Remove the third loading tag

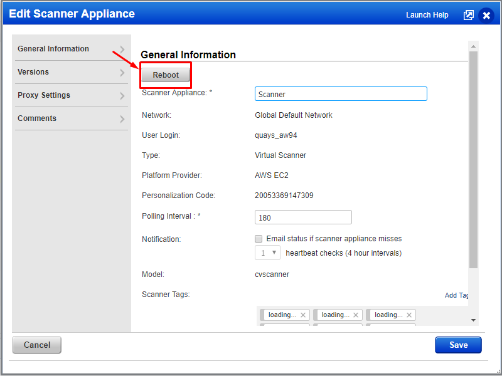409,315
